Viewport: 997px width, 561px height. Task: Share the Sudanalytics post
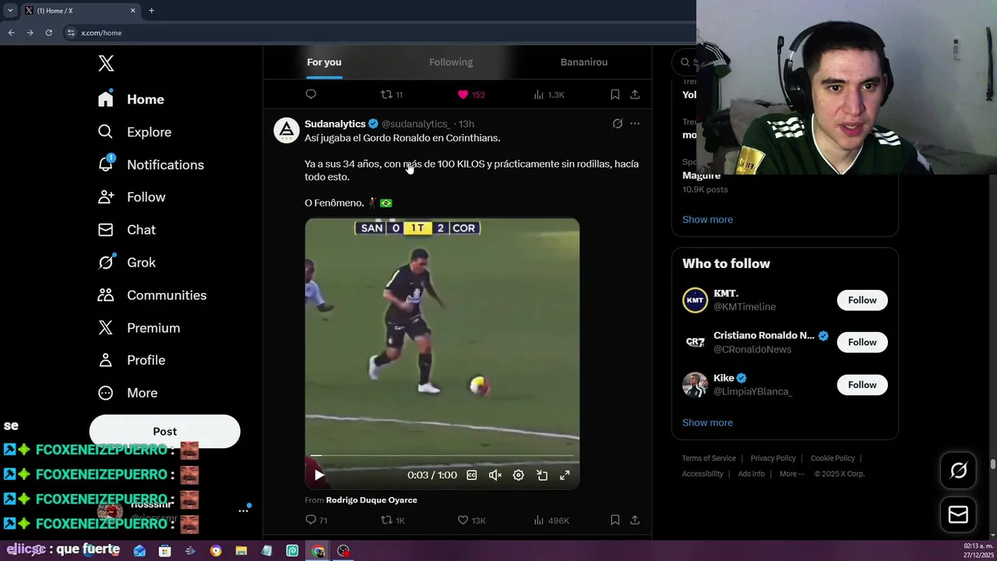click(x=635, y=520)
